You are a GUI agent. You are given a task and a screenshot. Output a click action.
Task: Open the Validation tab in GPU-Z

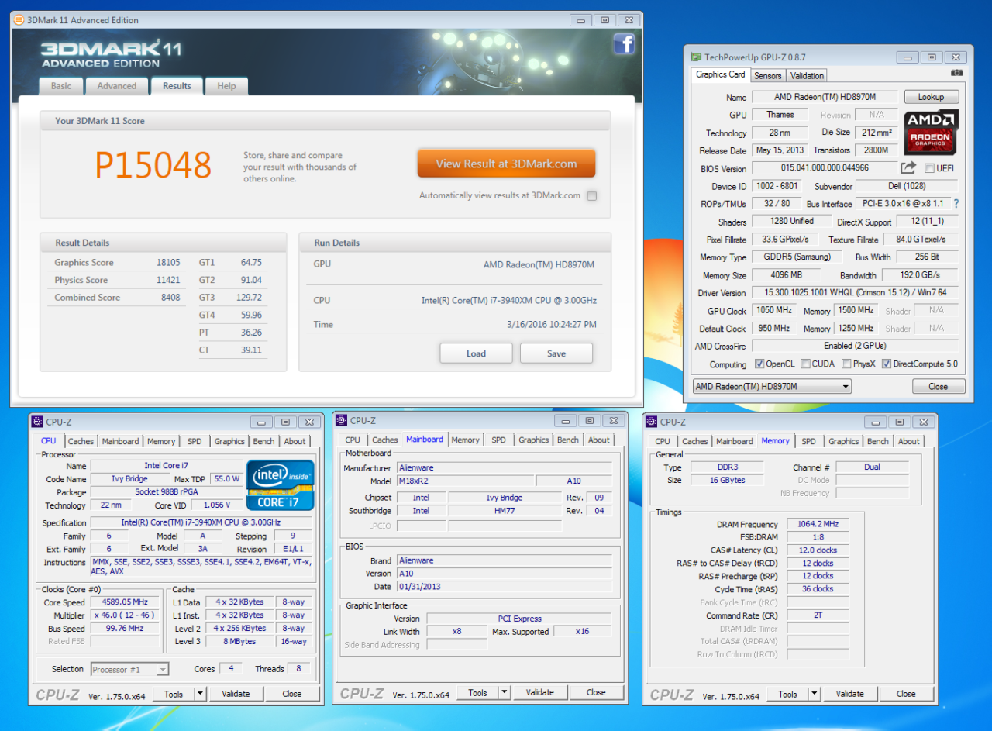point(808,75)
